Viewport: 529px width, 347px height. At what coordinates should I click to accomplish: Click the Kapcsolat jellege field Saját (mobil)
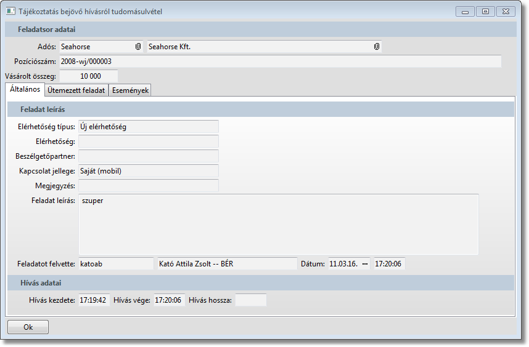149,171
